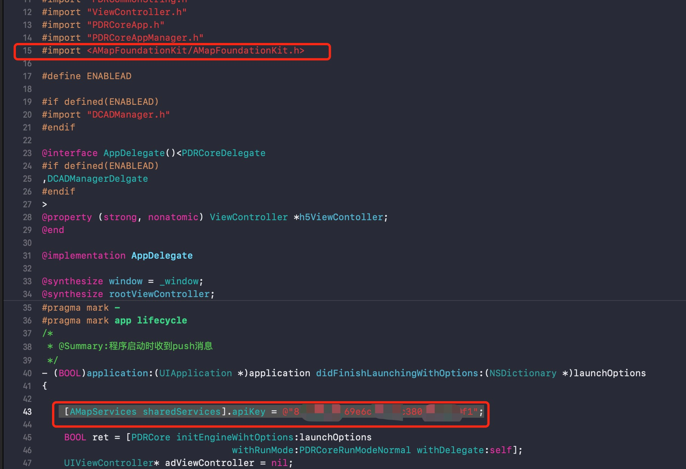Click the nil value of adViewController on line 47
The height and width of the screenshot is (469, 686).
279,463
